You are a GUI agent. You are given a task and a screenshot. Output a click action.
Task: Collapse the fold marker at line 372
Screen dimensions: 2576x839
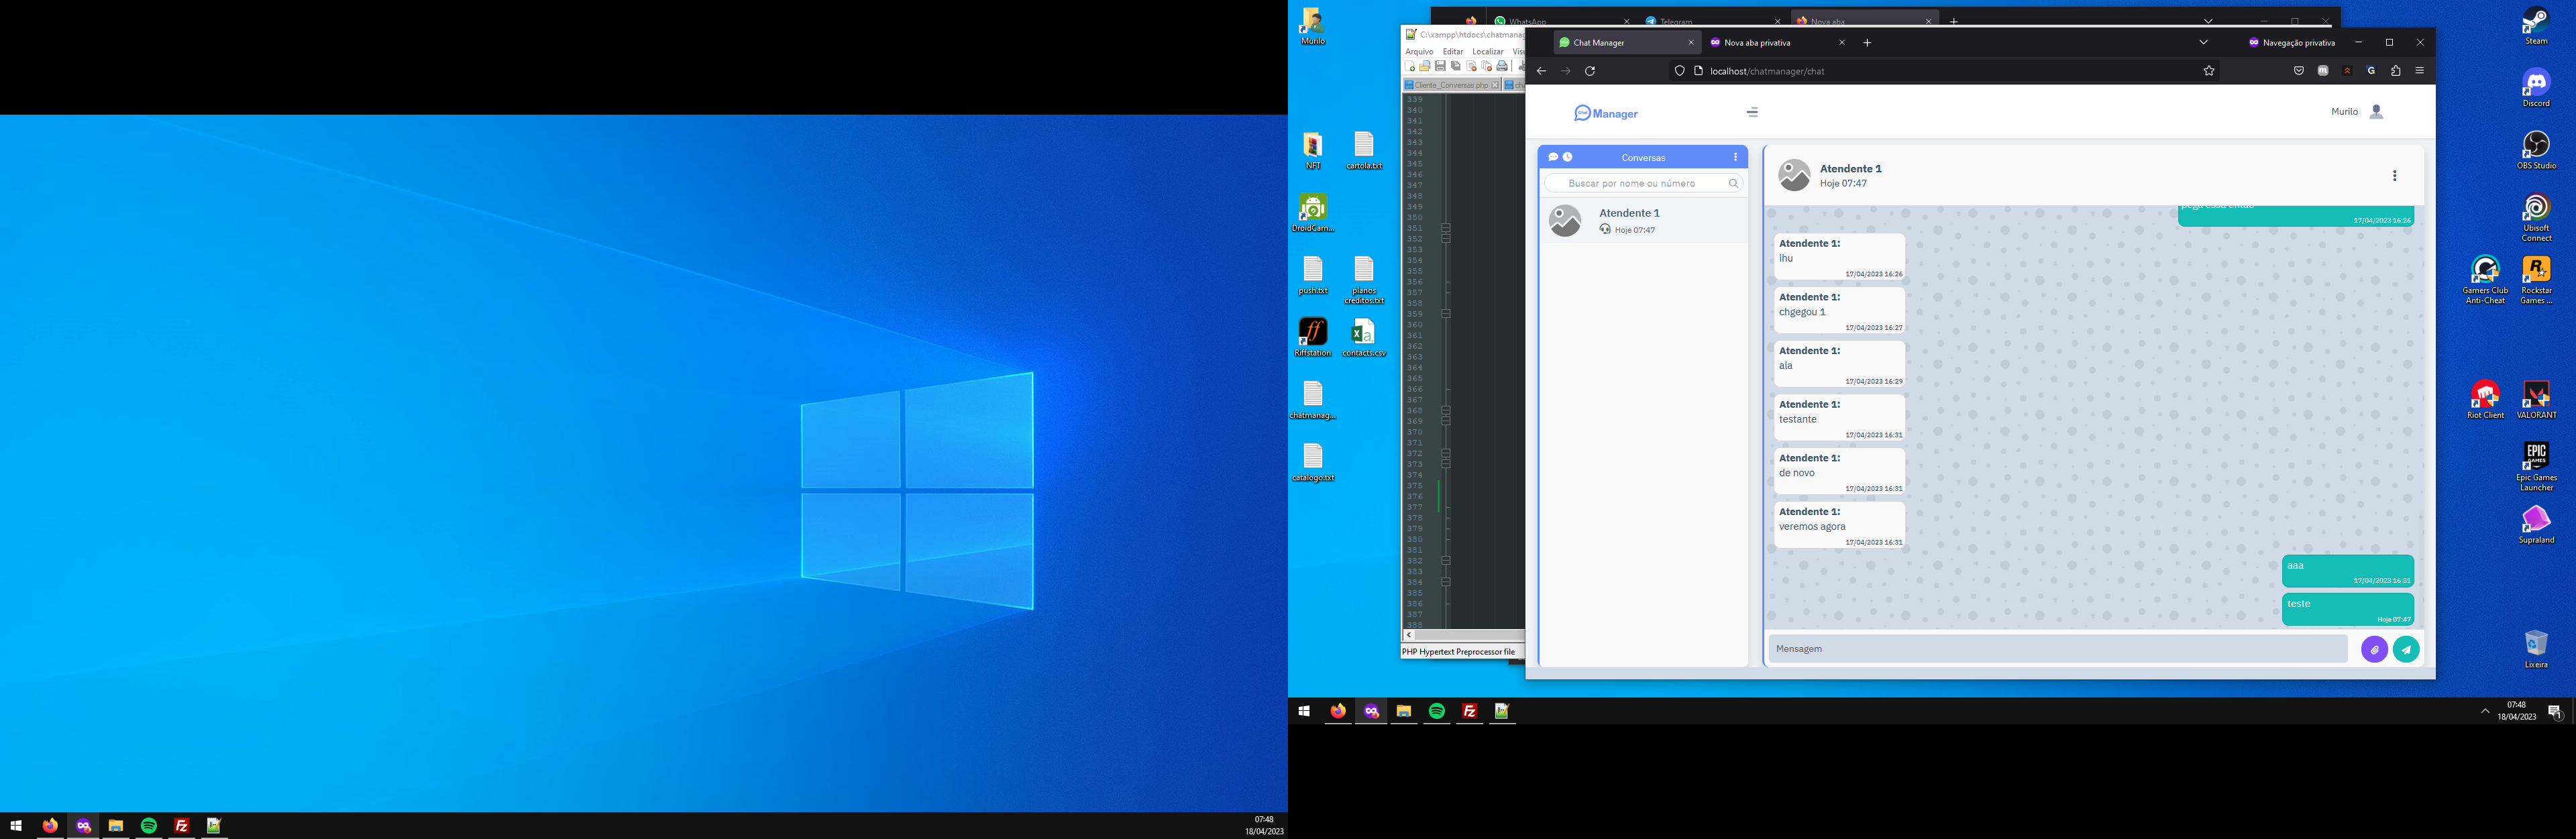click(1446, 453)
